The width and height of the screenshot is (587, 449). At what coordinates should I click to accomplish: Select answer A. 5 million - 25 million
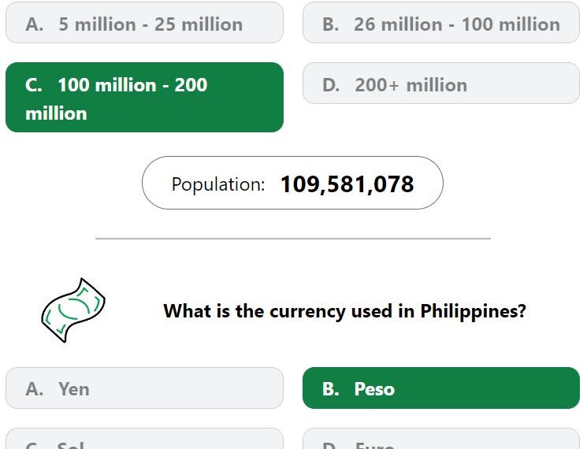(144, 22)
